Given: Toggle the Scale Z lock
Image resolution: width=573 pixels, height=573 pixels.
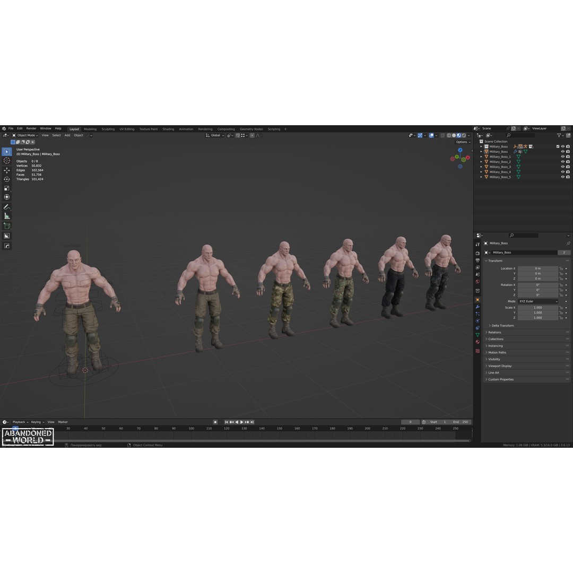Looking at the screenshot, I should 561,318.
